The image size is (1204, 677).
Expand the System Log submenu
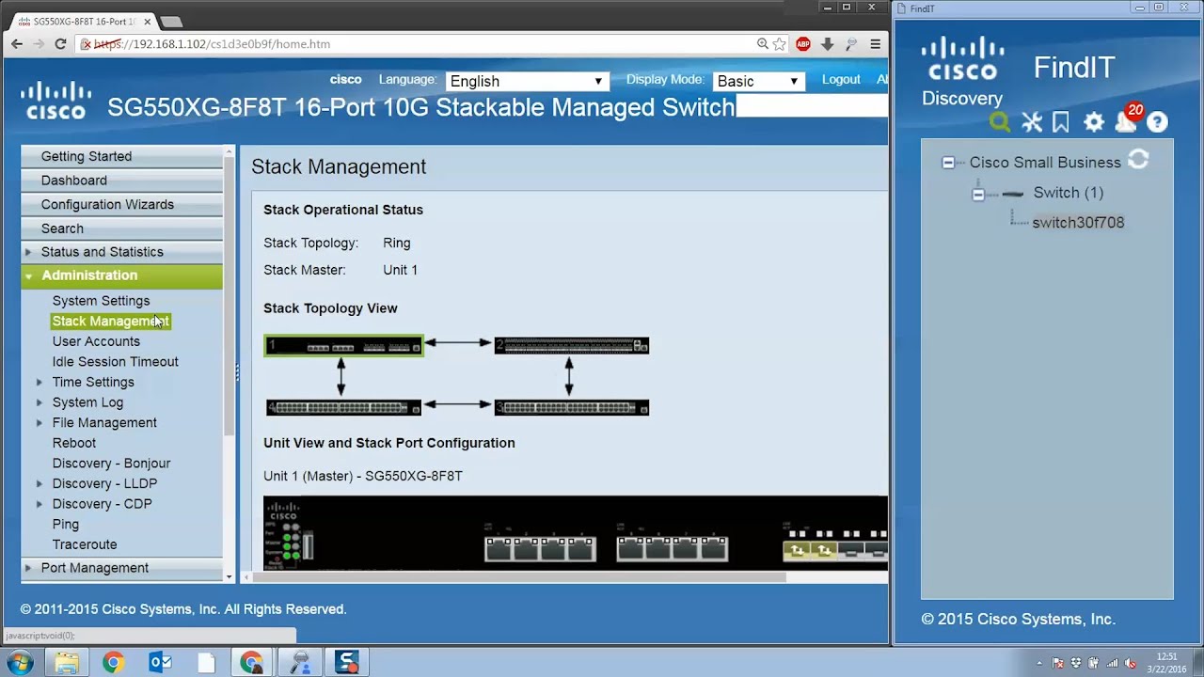[40, 402]
